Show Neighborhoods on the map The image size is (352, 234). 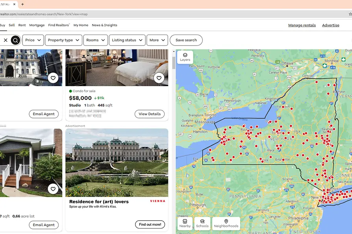click(226, 223)
